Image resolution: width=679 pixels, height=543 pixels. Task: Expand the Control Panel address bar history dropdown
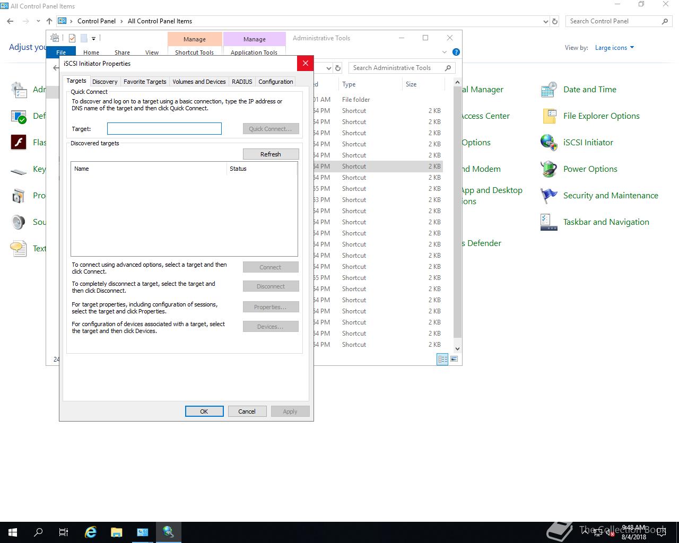546,21
